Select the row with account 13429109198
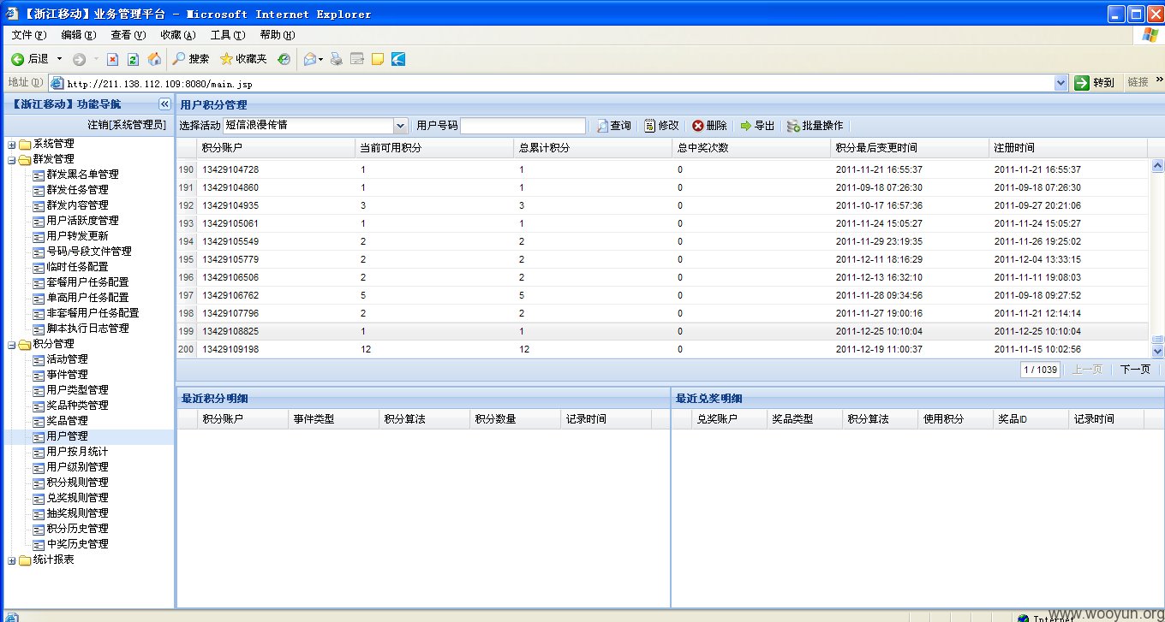The image size is (1165, 622). (x=662, y=349)
